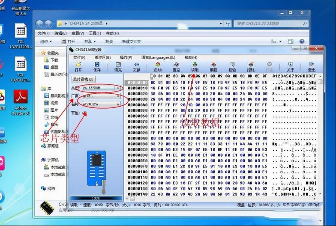Click Explorer 新建文件夹 button
The height and width of the screenshot is (226, 336).
coord(131,42)
